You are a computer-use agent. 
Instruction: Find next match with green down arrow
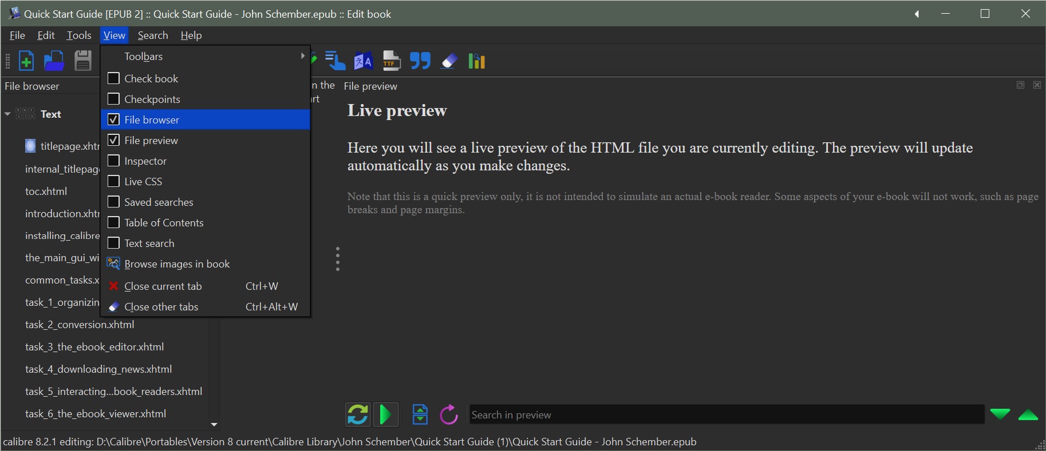1000,414
